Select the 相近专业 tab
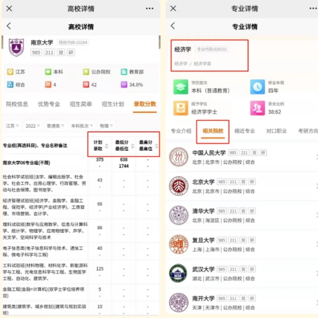The height and width of the screenshot is (318, 318). coord(245,131)
